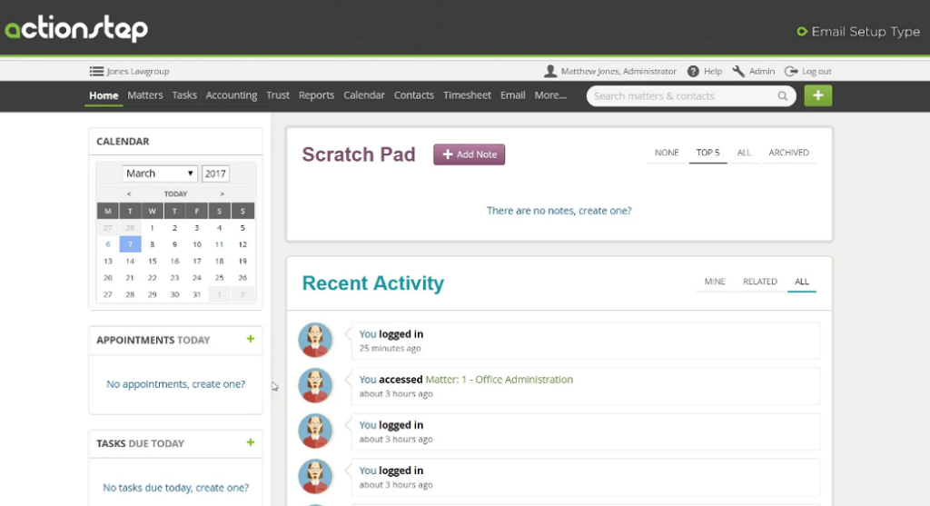Click the Help link text

click(713, 71)
